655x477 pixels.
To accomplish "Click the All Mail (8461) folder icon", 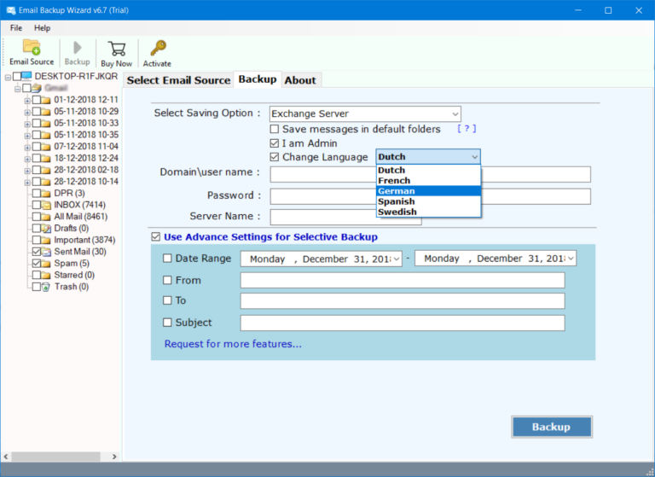I will pos(46,217).
